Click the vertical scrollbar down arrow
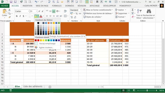Screen dimensions: 165x93 pyautogui.click(x=163, y=84)
